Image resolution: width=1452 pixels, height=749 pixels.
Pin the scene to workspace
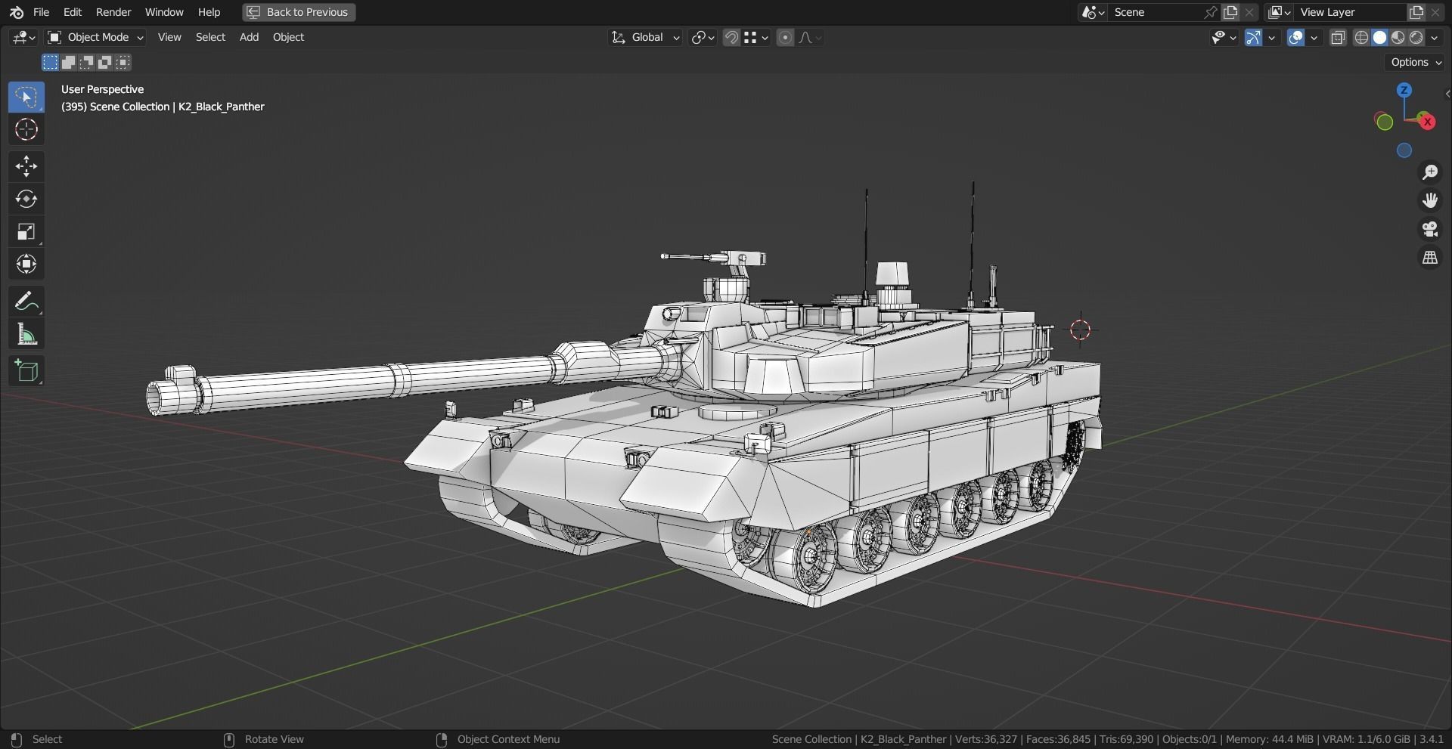pyautogui.click(x=1211, y=12)
